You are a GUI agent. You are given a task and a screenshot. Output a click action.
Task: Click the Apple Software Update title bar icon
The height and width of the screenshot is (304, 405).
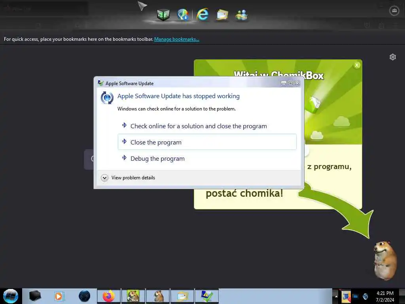click(100, 83)
